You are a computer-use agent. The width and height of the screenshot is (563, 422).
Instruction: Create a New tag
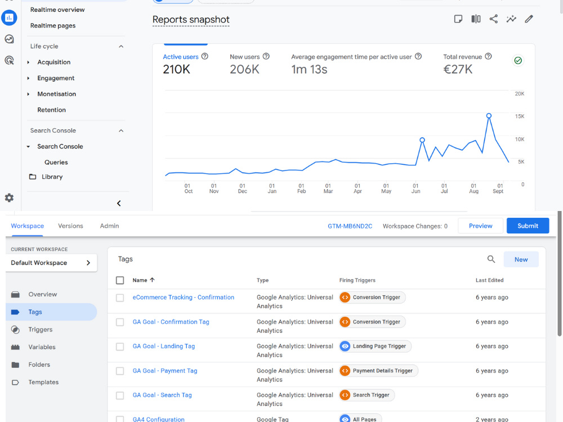pos(521,259)
